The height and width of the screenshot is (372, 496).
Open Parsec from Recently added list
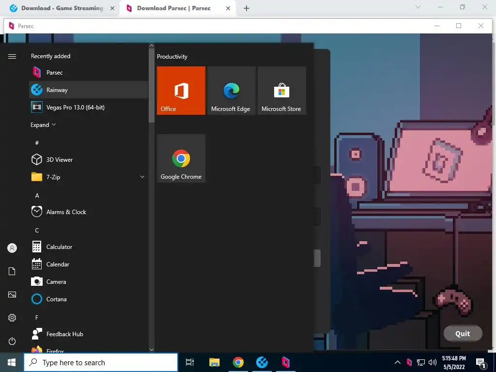(x=89, y=73)
